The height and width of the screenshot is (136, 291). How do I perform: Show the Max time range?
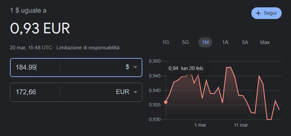(265, 42)
